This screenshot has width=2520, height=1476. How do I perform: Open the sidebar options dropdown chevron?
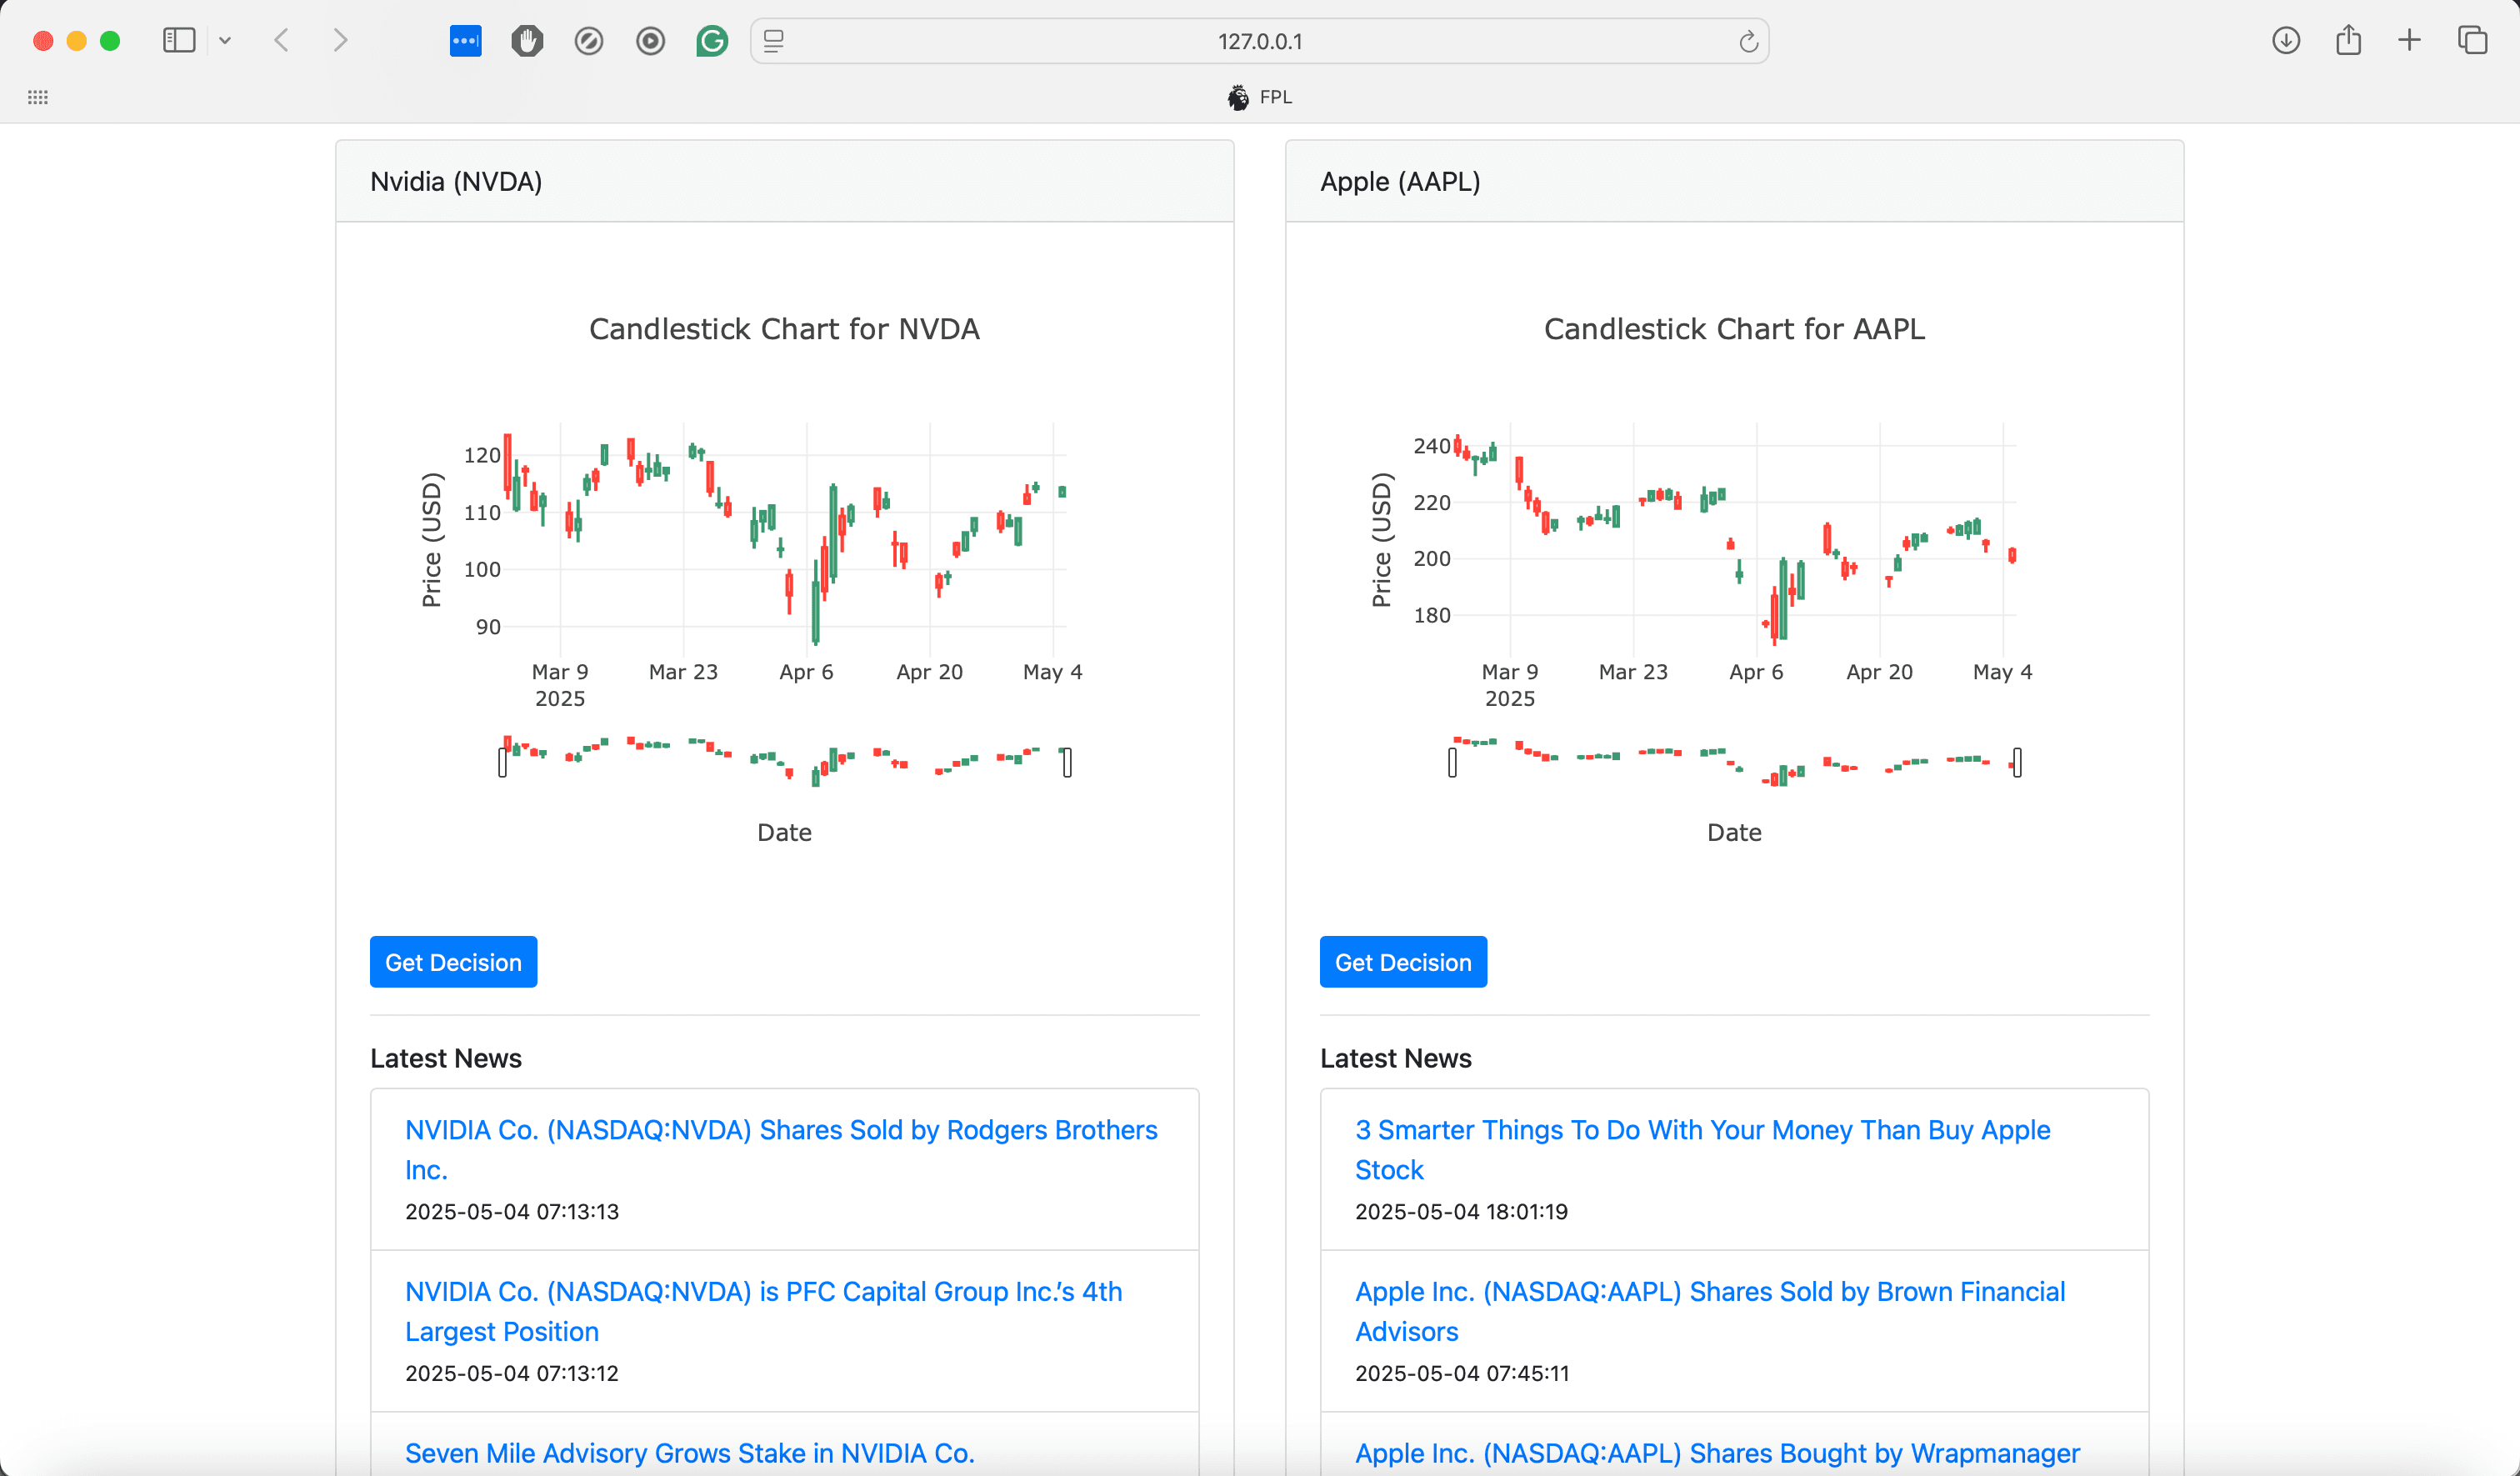coord(225,41)
